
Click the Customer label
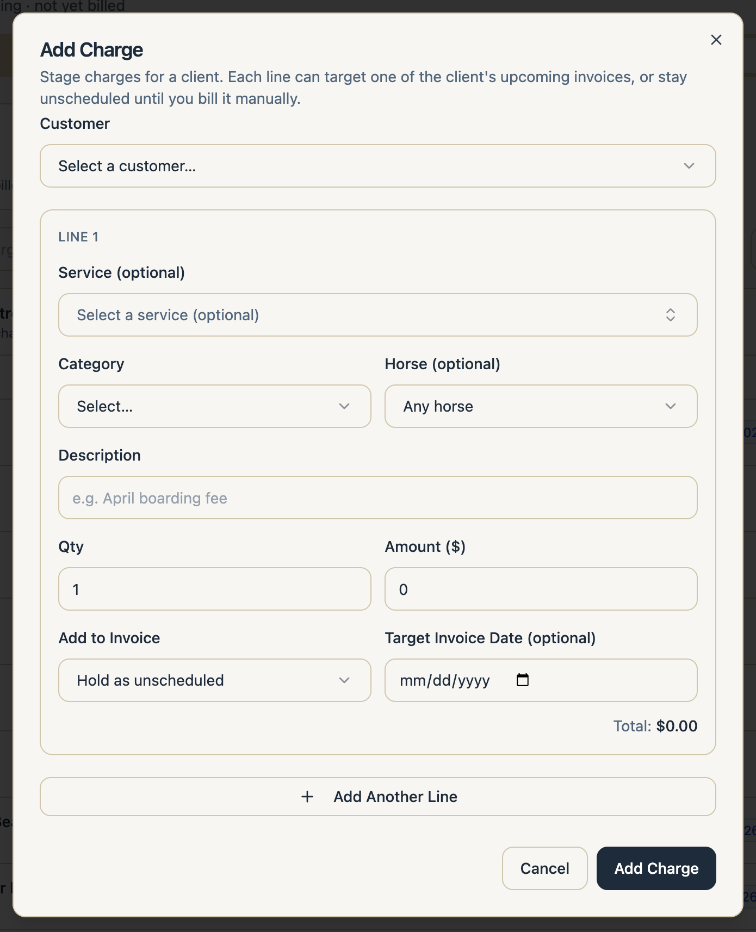click(x=75, y=123)
